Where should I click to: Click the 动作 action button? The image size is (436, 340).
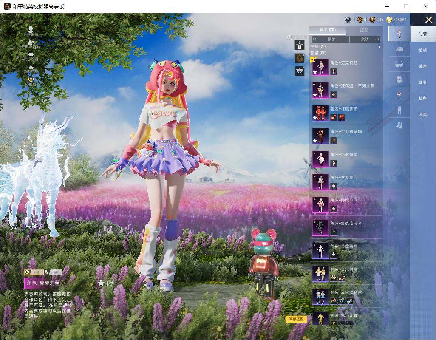coord(53,272)
